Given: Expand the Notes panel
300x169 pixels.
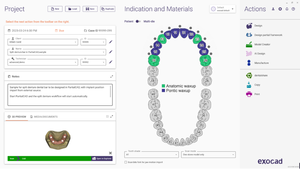Looking at the screenshot, I should pyautogui.click(x=112, y=77).
